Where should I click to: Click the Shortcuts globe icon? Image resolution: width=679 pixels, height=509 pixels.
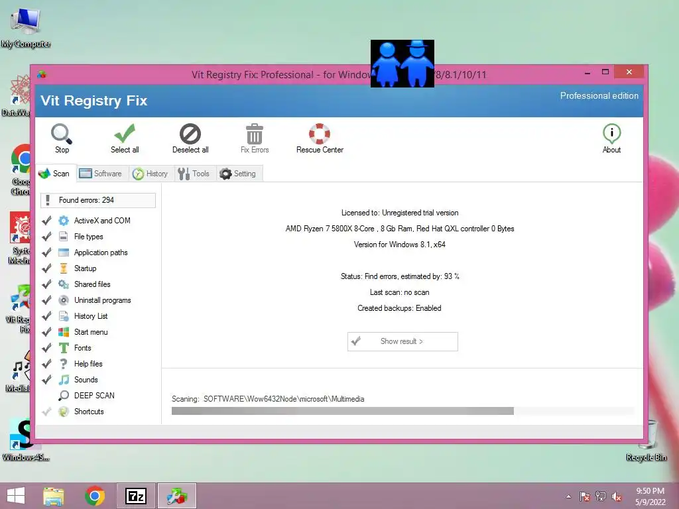click(x=64, y=411)
